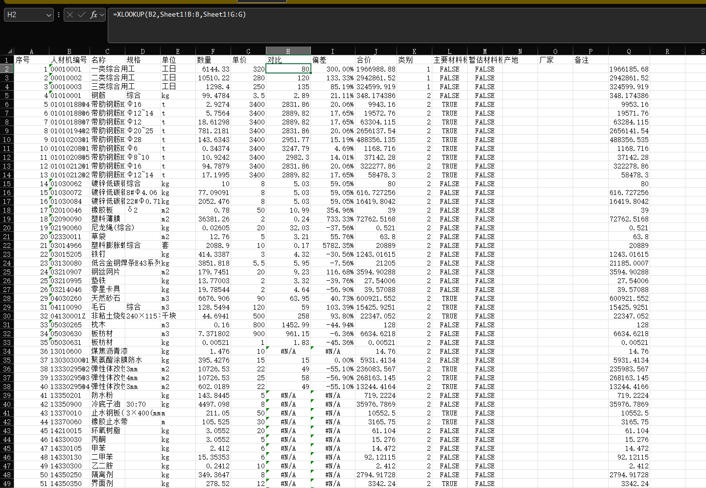Select the cell containing 30:70 specification

pos(142,404)
